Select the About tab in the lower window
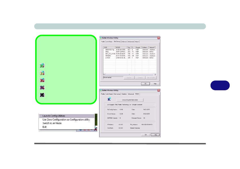 tap(137, 94)
